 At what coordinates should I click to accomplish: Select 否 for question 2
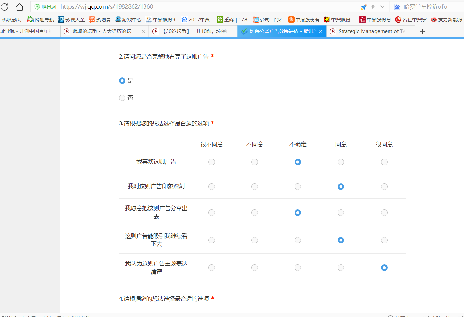(x=122, y=98)
